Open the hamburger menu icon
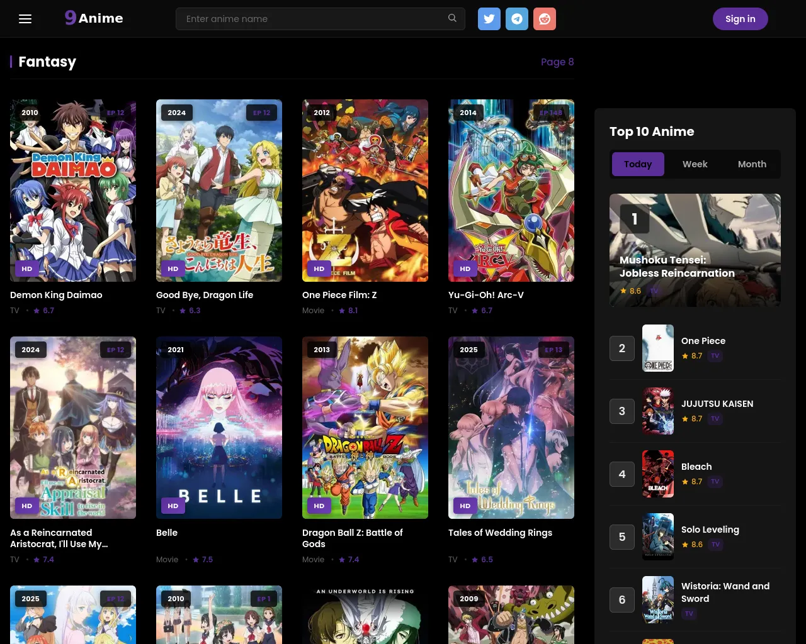806x644 pixels. pos(25,19)
